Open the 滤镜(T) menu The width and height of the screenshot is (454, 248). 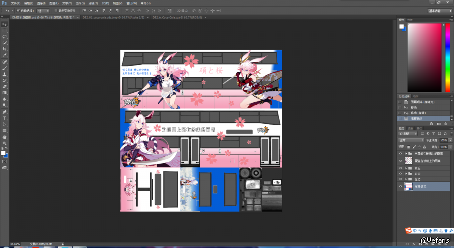point(94,3)
